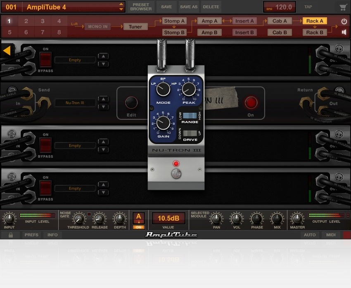Screen dimensions: 351x288
Task: Step preset down with the bottom arrow
Action: (x=121, y=9)
